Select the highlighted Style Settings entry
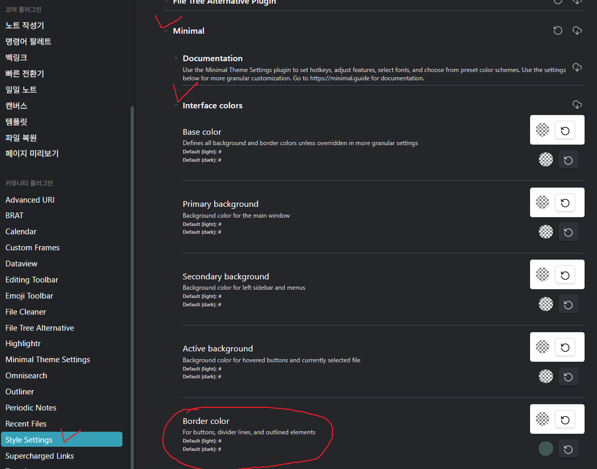597x469 pixels. (x=62, y=439)
